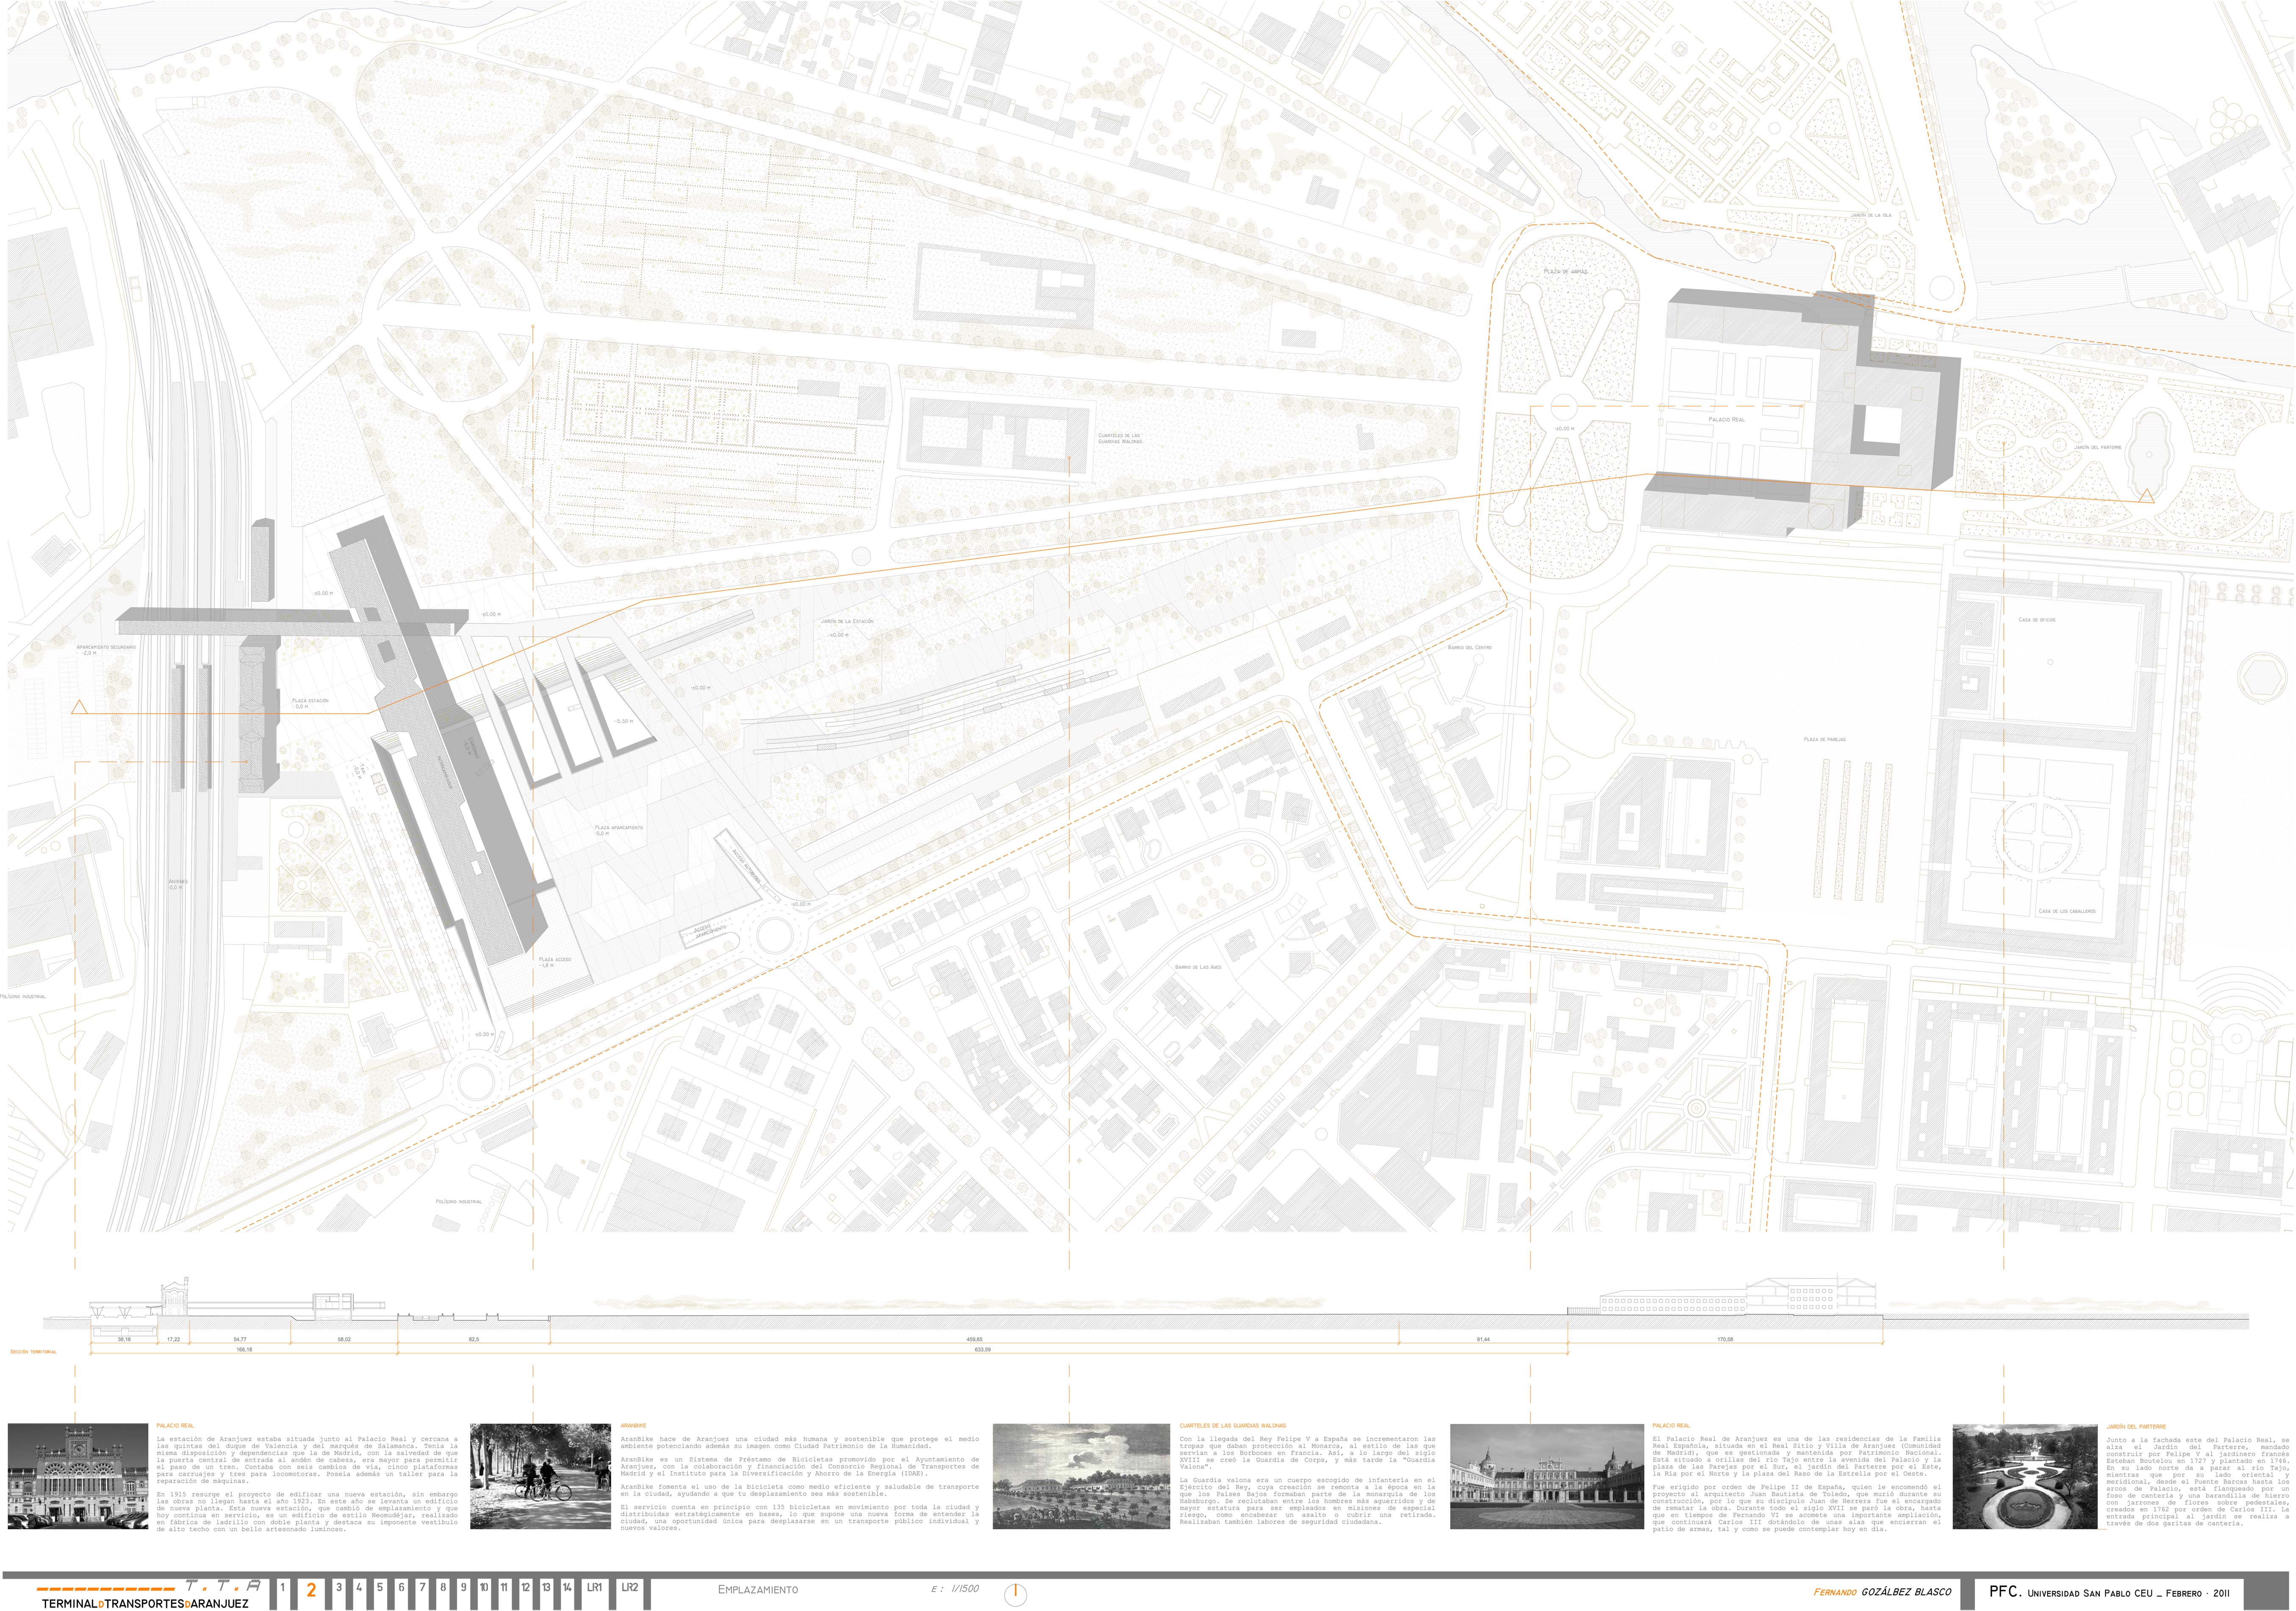
Task: Open the cyclists on tree-lined path photo
Action: [540, 1476]
